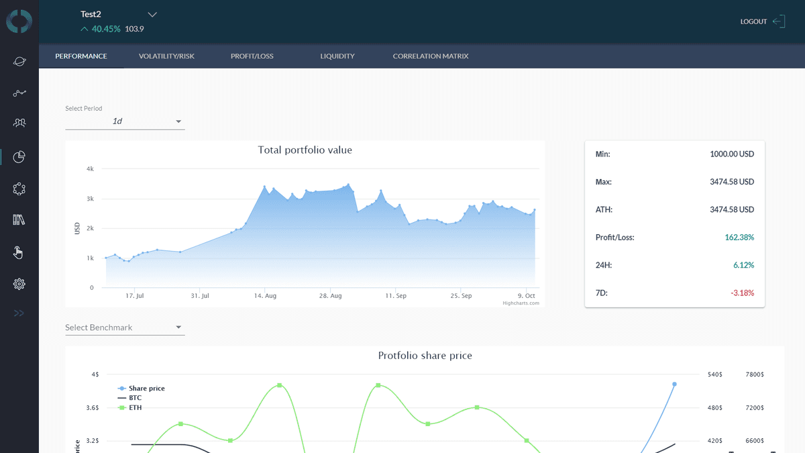Open the Select Benchmark dropdown
805x453 pixels.
[125, 327]
